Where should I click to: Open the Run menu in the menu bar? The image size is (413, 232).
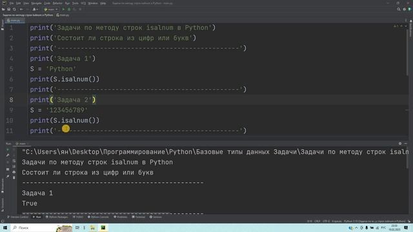pos(67,3)
